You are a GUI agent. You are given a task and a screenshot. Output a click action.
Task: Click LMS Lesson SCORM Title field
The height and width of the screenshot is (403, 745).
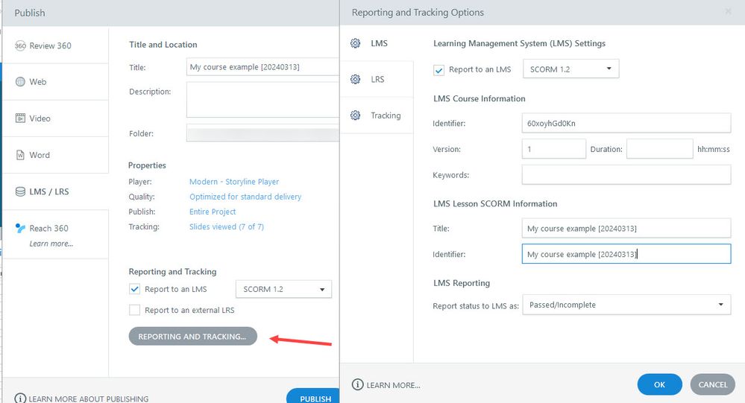[626, 229]
